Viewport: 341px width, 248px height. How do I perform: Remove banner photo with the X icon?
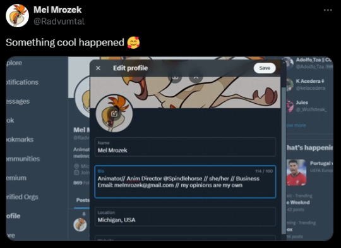196,77
